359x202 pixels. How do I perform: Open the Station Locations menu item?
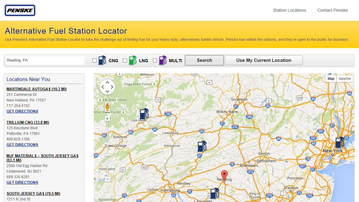coord(289,10)
